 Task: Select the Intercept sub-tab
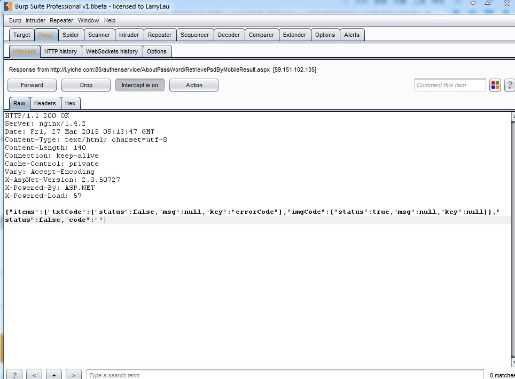tap(25, 52)
